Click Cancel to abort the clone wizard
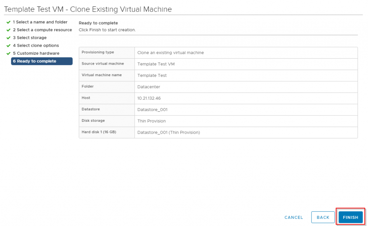368x226 pixels. tap(294, 217)
